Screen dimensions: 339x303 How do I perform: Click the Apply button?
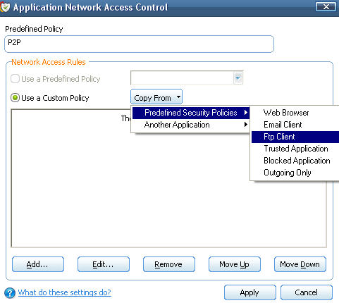pos(250,292)
